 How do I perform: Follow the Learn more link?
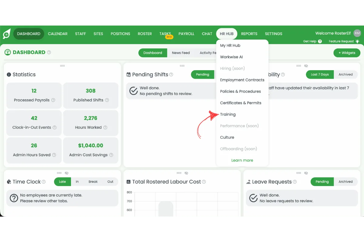coord(242,160)
